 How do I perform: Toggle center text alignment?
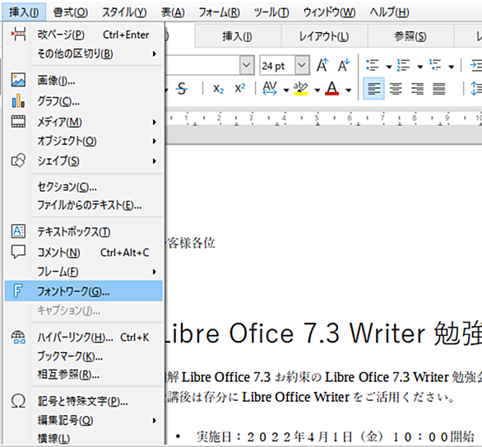(396, 89)
